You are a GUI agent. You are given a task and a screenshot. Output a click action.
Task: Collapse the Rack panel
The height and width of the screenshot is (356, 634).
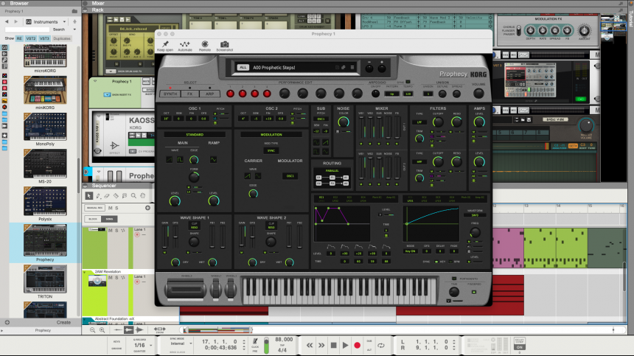[x=86, y=10]
